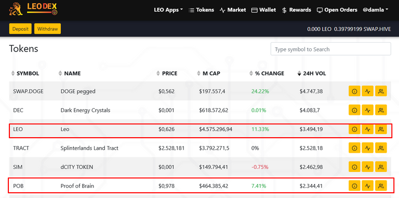This screenshot has width=399, height=198.
Task: Click info icon in TRACT row
Action: point(354,148)
